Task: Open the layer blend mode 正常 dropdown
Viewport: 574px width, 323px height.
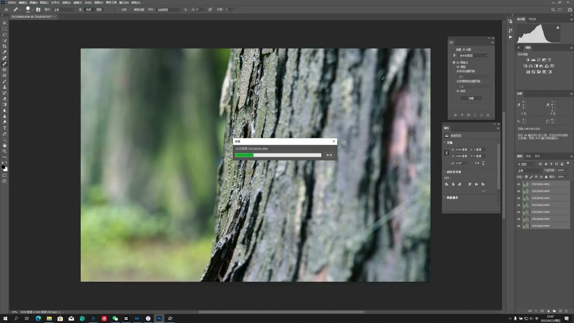Action: click(530, 170)
